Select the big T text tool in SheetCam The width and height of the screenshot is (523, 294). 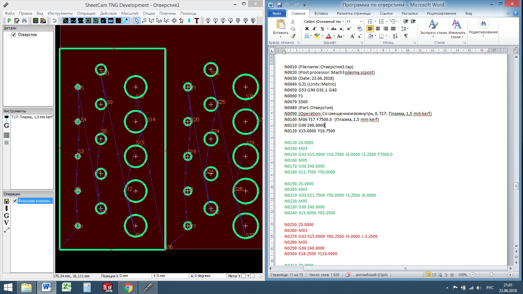pyautogui.click(x=196, y=21)
